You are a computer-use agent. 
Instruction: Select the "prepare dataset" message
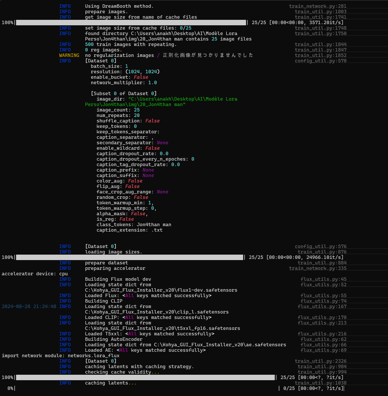(107, 263)
